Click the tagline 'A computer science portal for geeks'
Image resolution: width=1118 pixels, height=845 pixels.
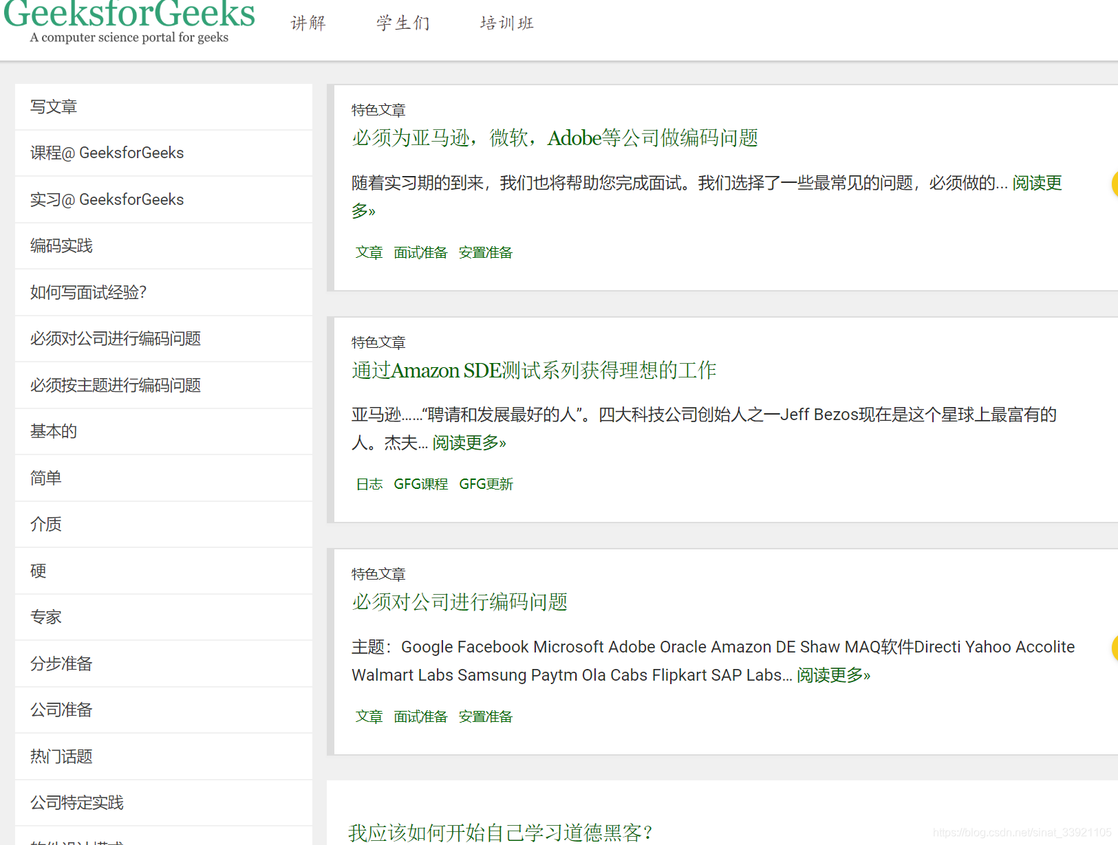129,38
